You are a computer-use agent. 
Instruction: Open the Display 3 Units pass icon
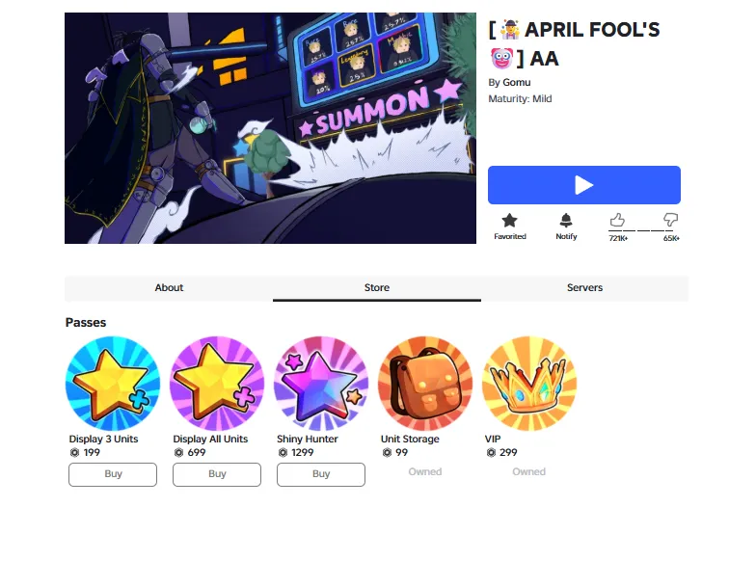click(x=113, y=384)
